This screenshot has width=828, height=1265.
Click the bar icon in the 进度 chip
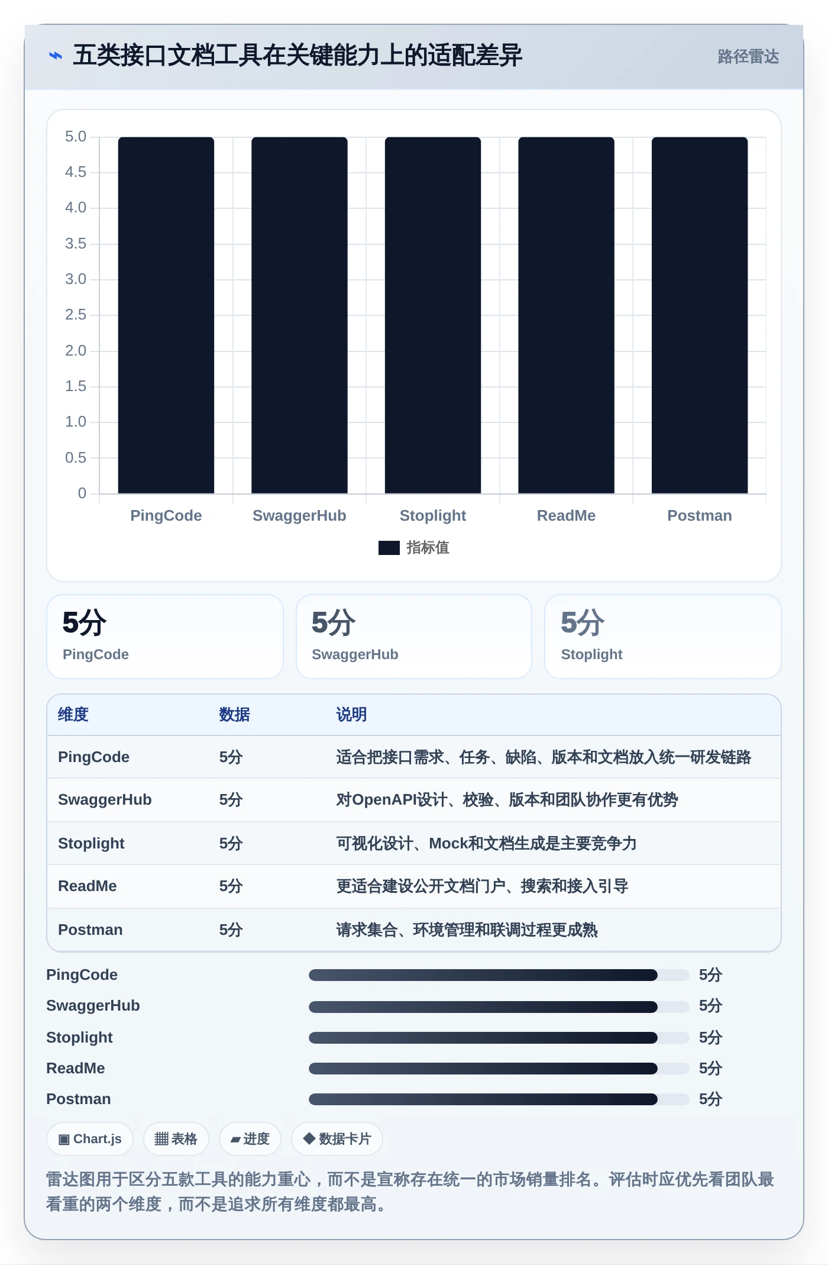pyautogui.click(x=235, y=1140)
